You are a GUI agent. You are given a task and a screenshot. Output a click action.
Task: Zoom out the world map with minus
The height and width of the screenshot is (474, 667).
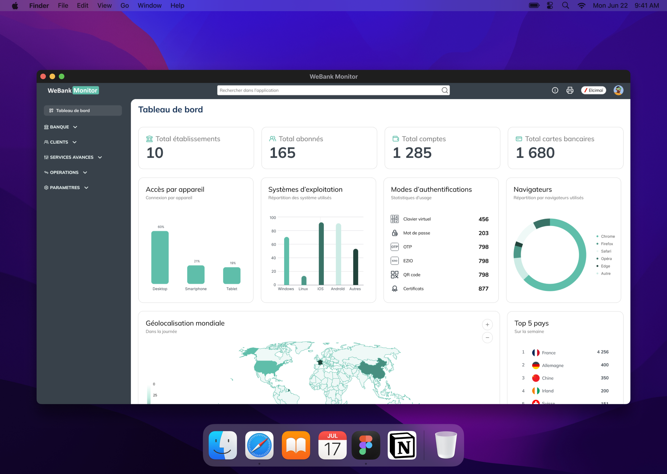point(487,338)
